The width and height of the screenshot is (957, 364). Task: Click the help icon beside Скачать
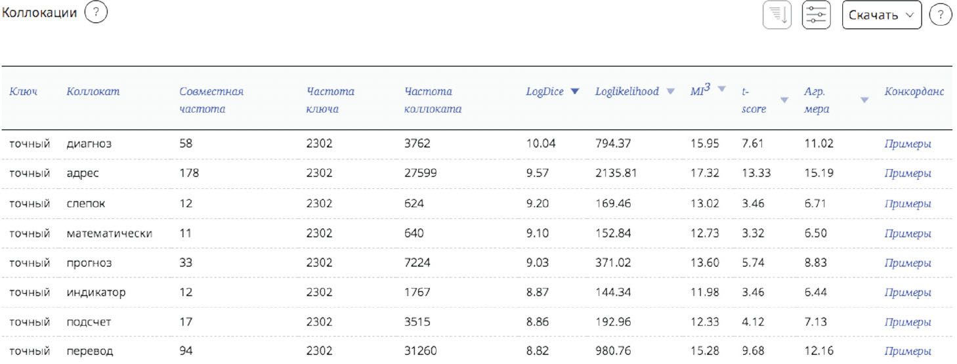coord(941,15)
